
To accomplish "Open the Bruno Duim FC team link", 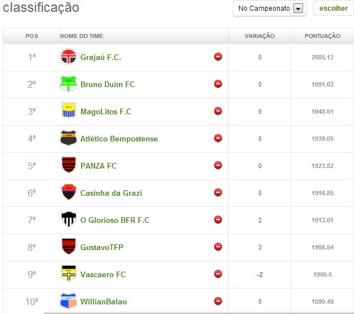I will [x=108, y=84].
